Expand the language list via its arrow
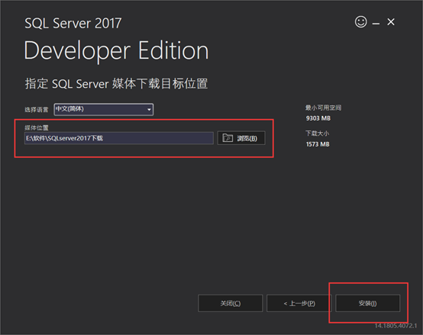This screenshot has height=335, width=423. point(149,109)
